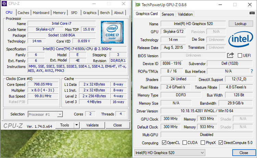Click the Memory Type value DDR3
Screen dimensions: 257x158
181,95
